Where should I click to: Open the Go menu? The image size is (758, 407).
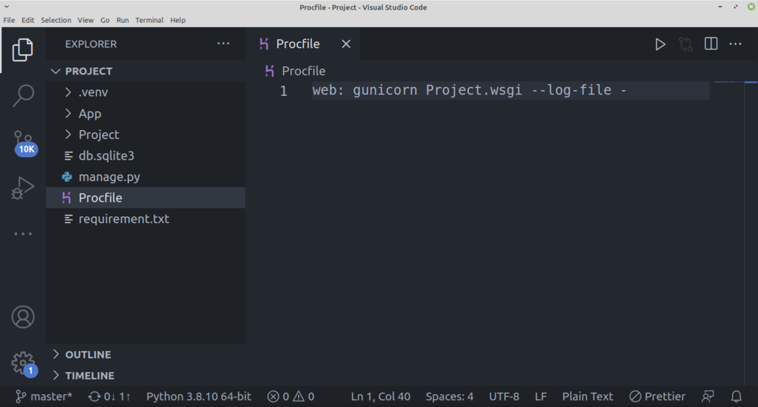pyautogui.click(x=105, y=20)
